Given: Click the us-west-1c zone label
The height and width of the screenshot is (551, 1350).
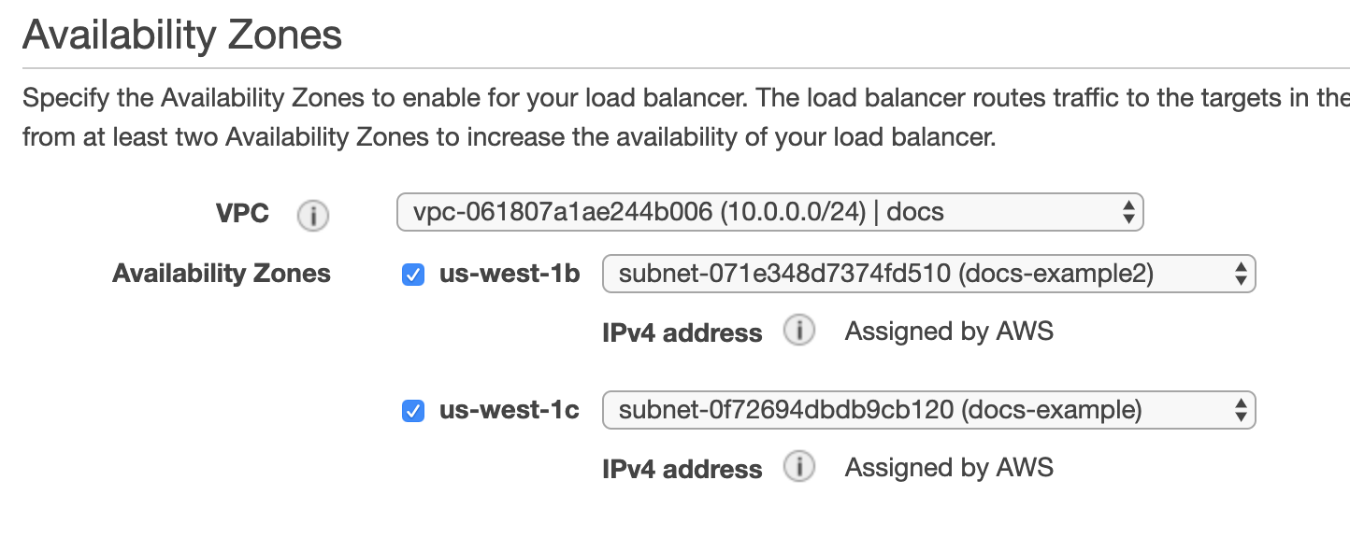Looking at the screenshot, I should point(510,410).
